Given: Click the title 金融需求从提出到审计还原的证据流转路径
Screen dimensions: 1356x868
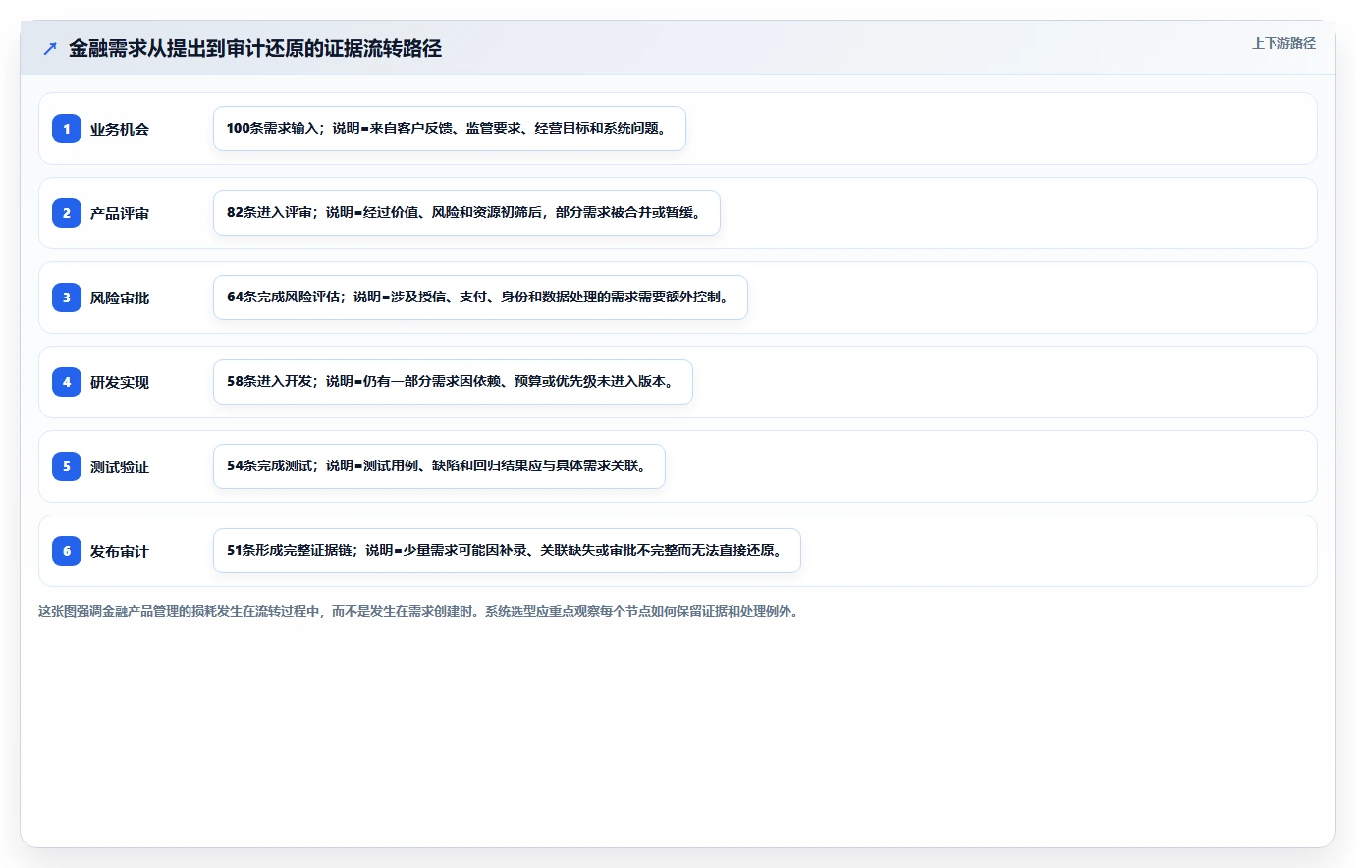Looking at the screenshot, I should (255, 48).
